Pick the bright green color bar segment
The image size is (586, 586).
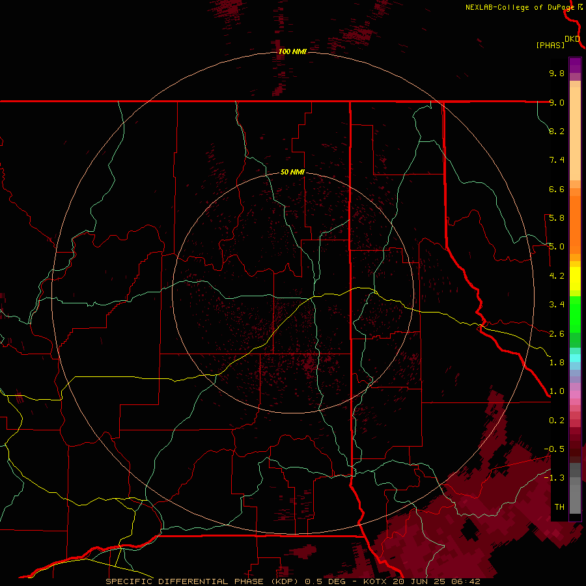click(x=575, y=314)
